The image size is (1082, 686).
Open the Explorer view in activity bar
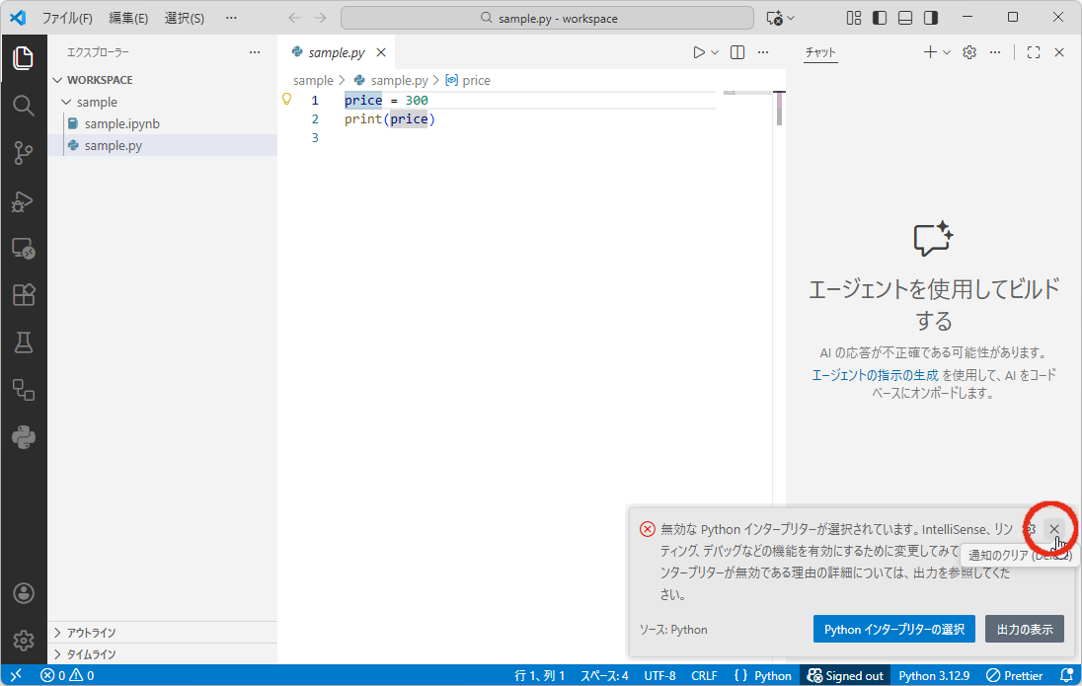[x=24, y=58]
